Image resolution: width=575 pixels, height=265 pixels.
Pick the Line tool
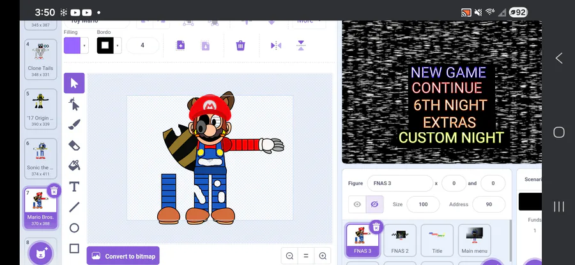pyautogui.click(x=74, y=207)
